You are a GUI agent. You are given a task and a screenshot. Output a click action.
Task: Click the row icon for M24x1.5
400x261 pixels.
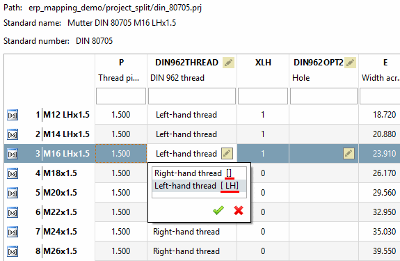(x=13, y=232)
